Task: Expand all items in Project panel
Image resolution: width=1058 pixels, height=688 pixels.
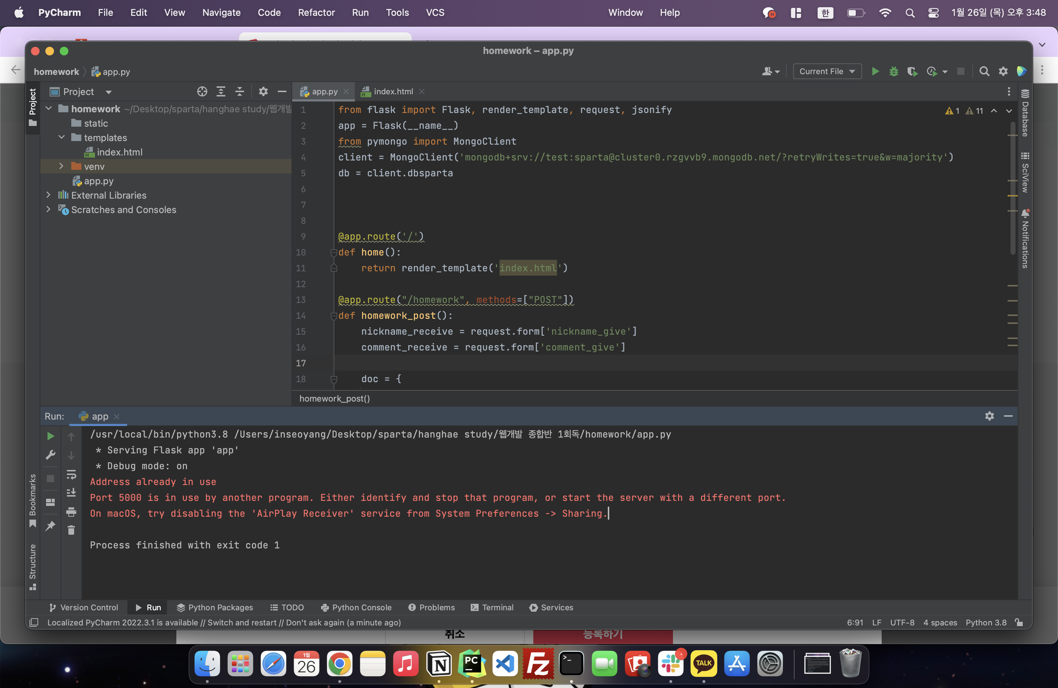Action: 221,91
